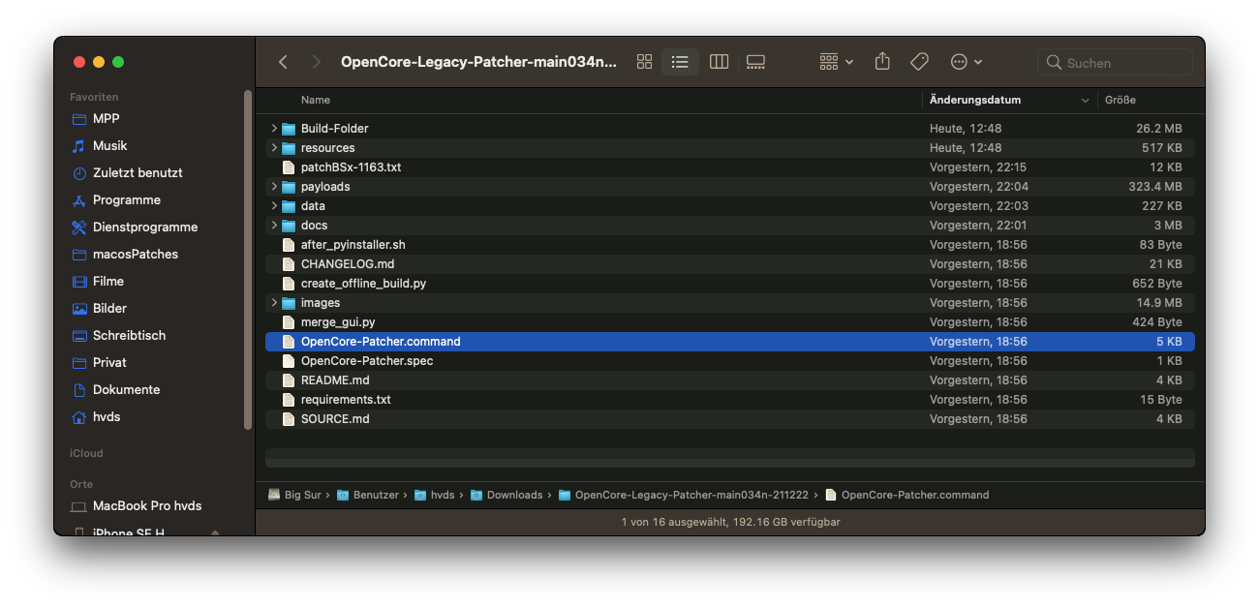Go back with the back arrow
The image size is (1259, 607).
click(x=283, y=62)
